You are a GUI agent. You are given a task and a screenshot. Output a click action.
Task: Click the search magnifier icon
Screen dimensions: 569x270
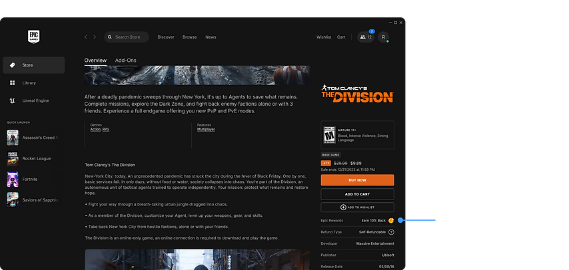pos(110,37)
